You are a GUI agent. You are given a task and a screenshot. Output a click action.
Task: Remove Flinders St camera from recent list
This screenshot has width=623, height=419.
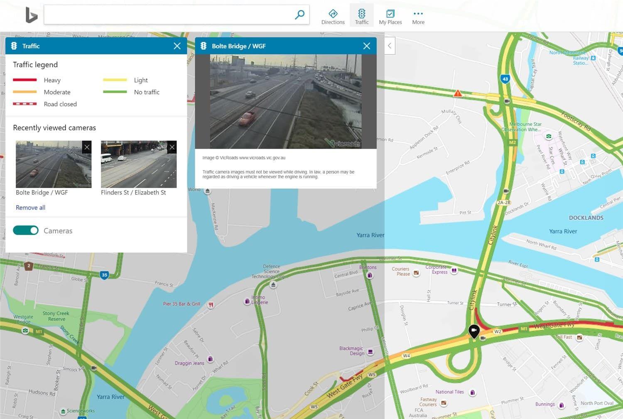172,147
